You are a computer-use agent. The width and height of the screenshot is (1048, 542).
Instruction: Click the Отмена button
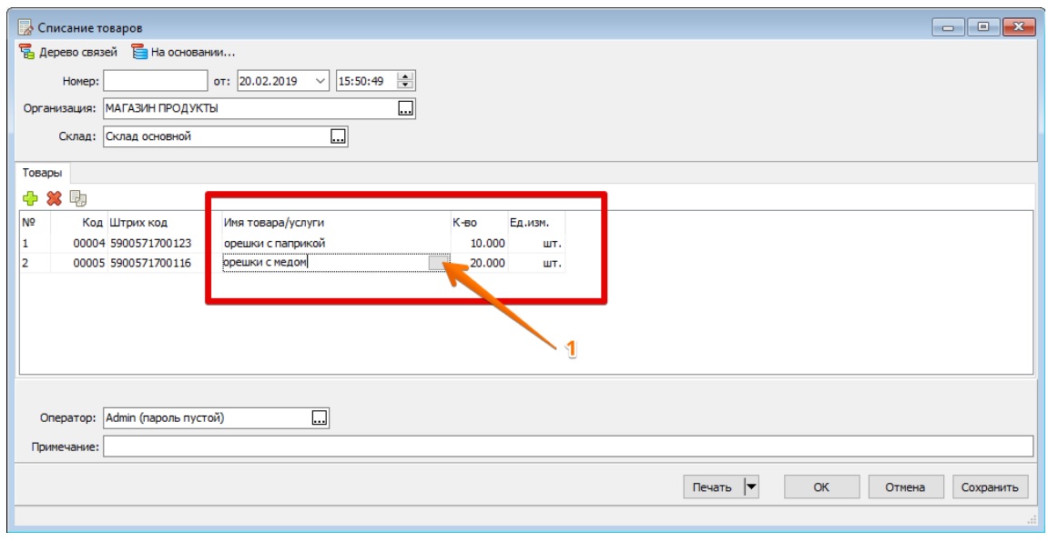[x=906, y=487]
